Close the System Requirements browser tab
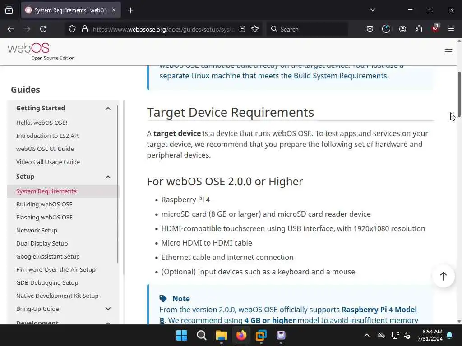The width and height of the screenshot is (462, 346). tap(114, 10)
